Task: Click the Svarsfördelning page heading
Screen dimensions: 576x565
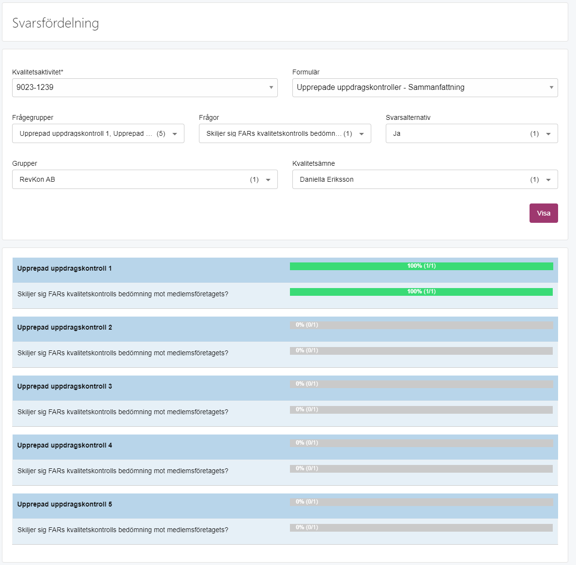Action: 56,23
